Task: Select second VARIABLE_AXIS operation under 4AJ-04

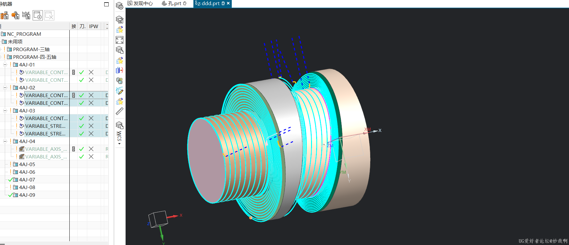Action: pyautogui.click(x=46, y=157)
